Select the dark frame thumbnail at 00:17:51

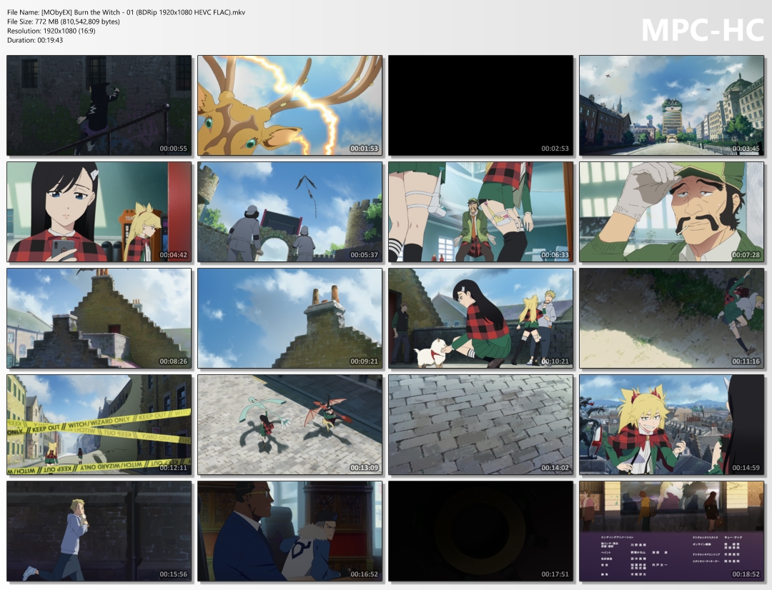(480, 531)
